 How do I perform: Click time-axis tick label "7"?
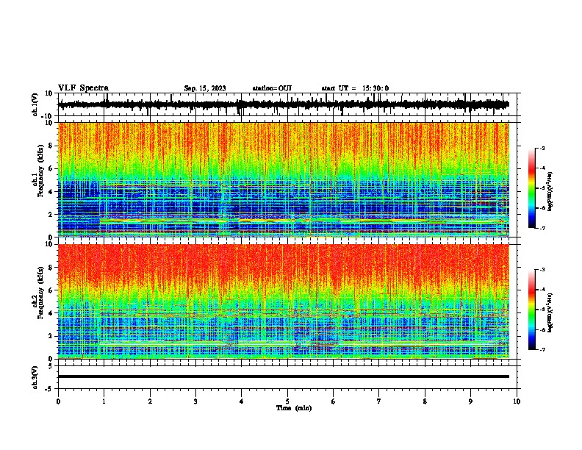tap(379, 401)
